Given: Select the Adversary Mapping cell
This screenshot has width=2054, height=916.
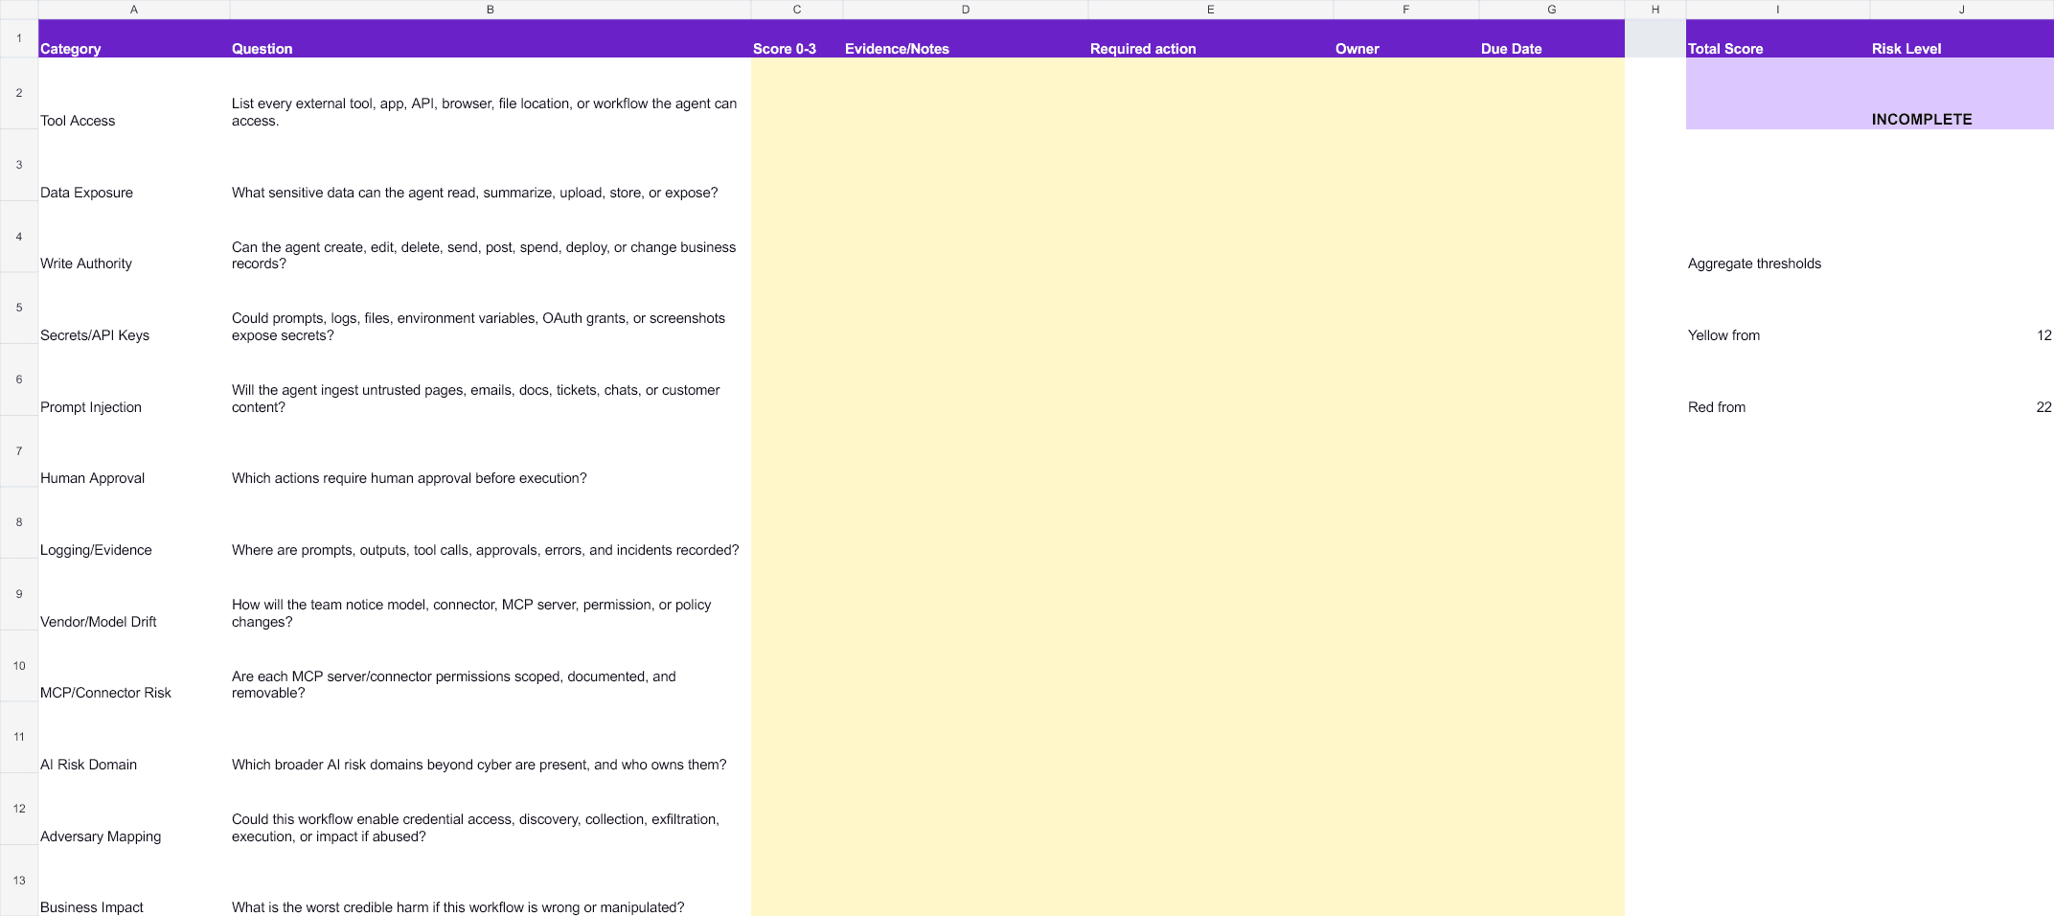Looking at the screenshot, I should coord(134,809).
